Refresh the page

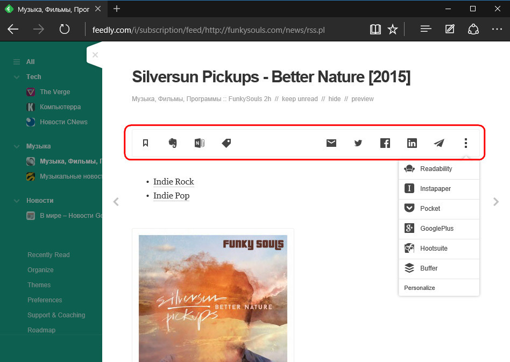pos(65,29)
